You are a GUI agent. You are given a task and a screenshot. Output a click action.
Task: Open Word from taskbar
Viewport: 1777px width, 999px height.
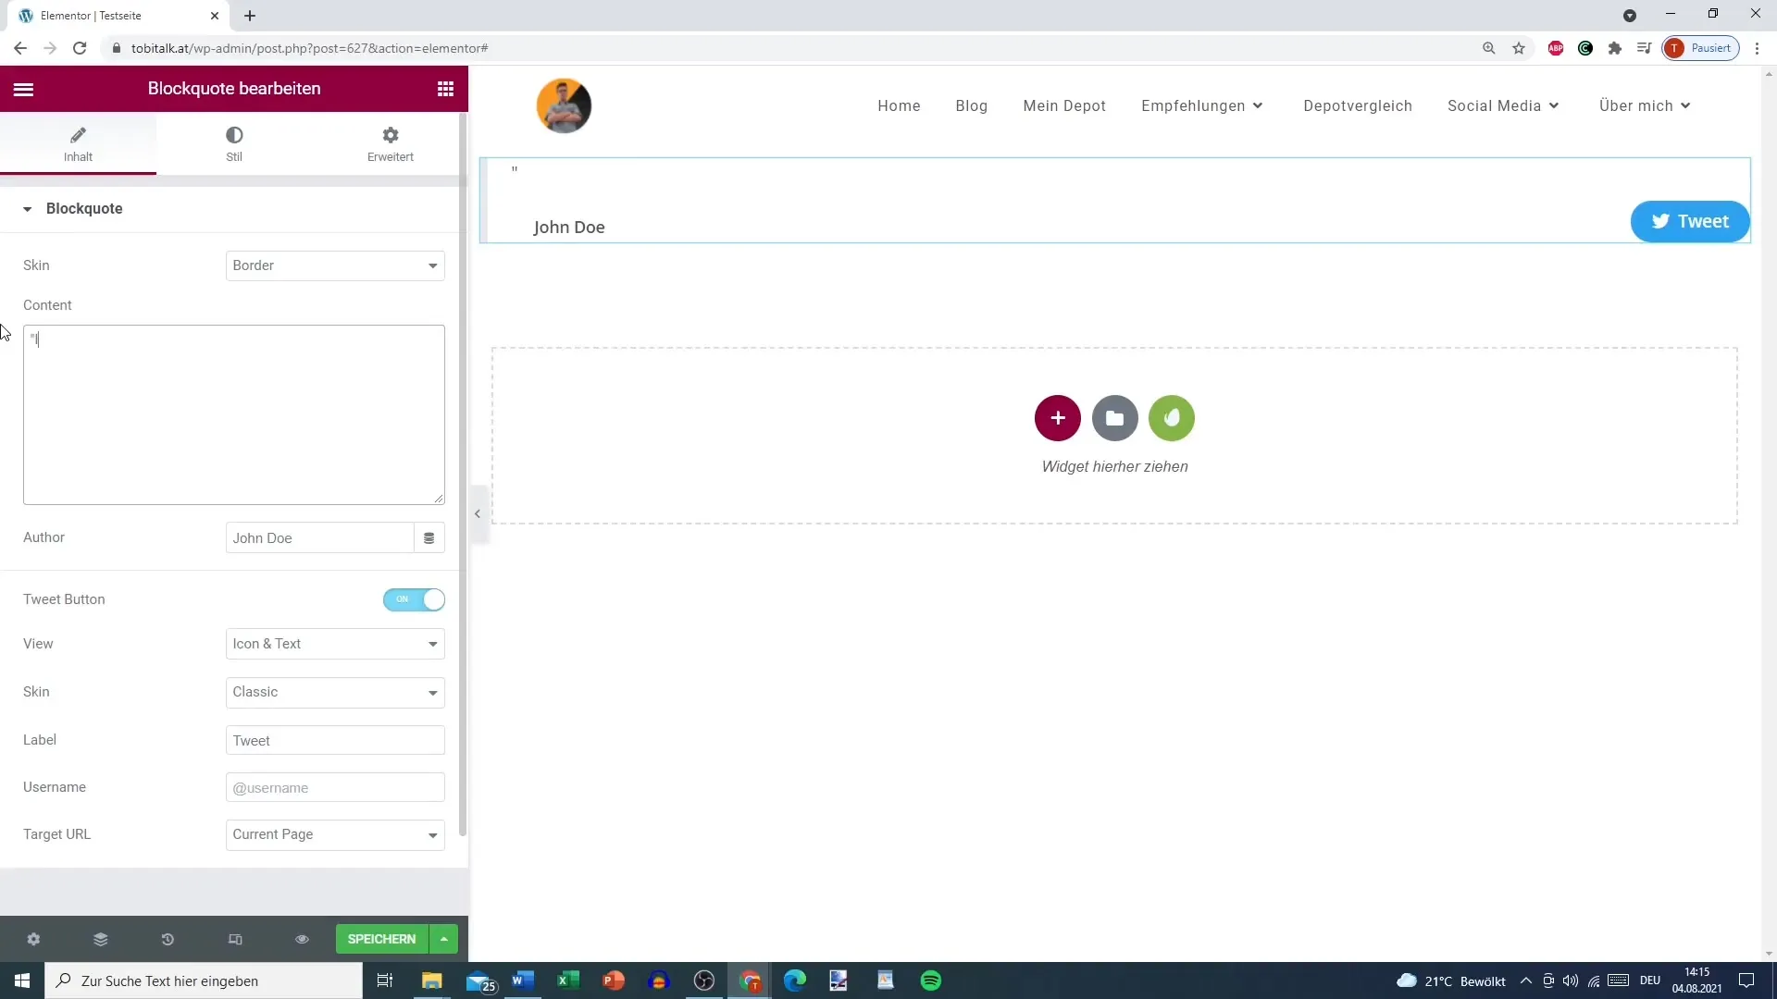523,980
